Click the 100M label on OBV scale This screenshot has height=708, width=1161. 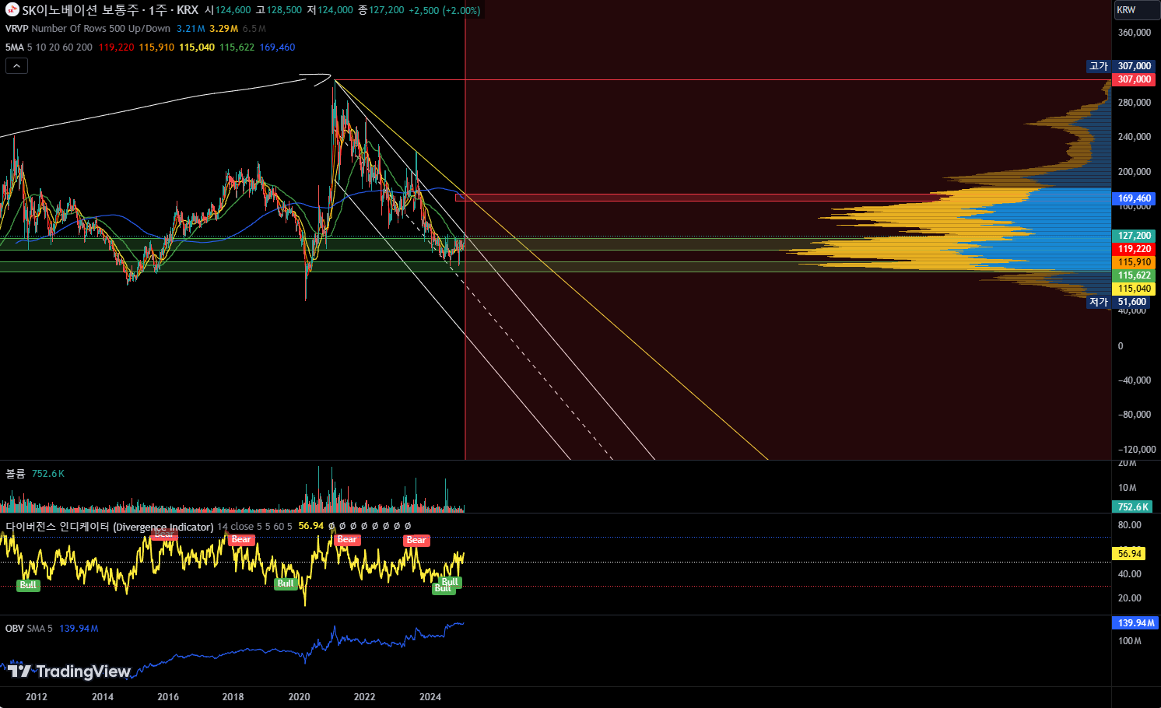pyautogui.click(x=1130, y=641)
